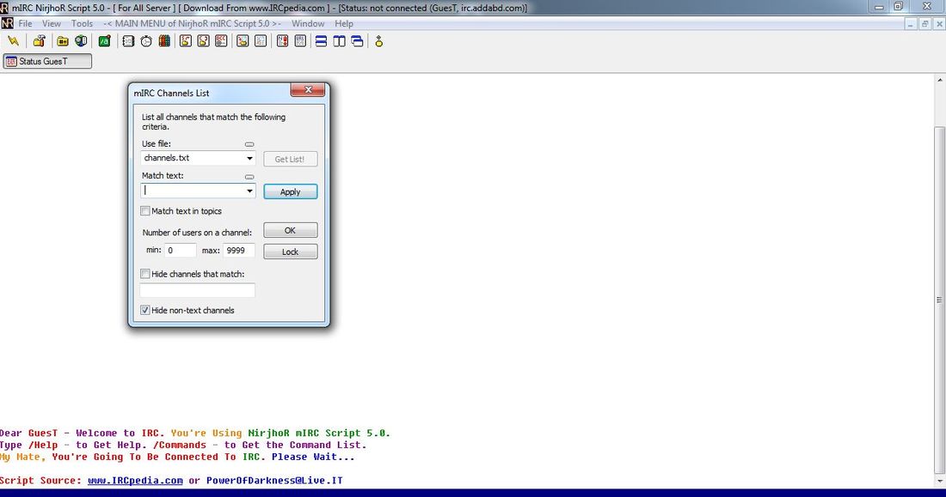This screenshot has width=946, height=497.
Task: Click the mIRC Channels List title bar
Action: click(209, 93)
